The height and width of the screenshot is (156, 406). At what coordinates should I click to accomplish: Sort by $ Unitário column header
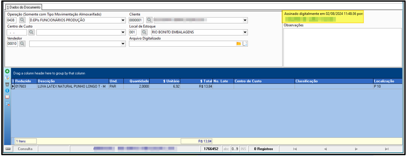click(165, 81)
